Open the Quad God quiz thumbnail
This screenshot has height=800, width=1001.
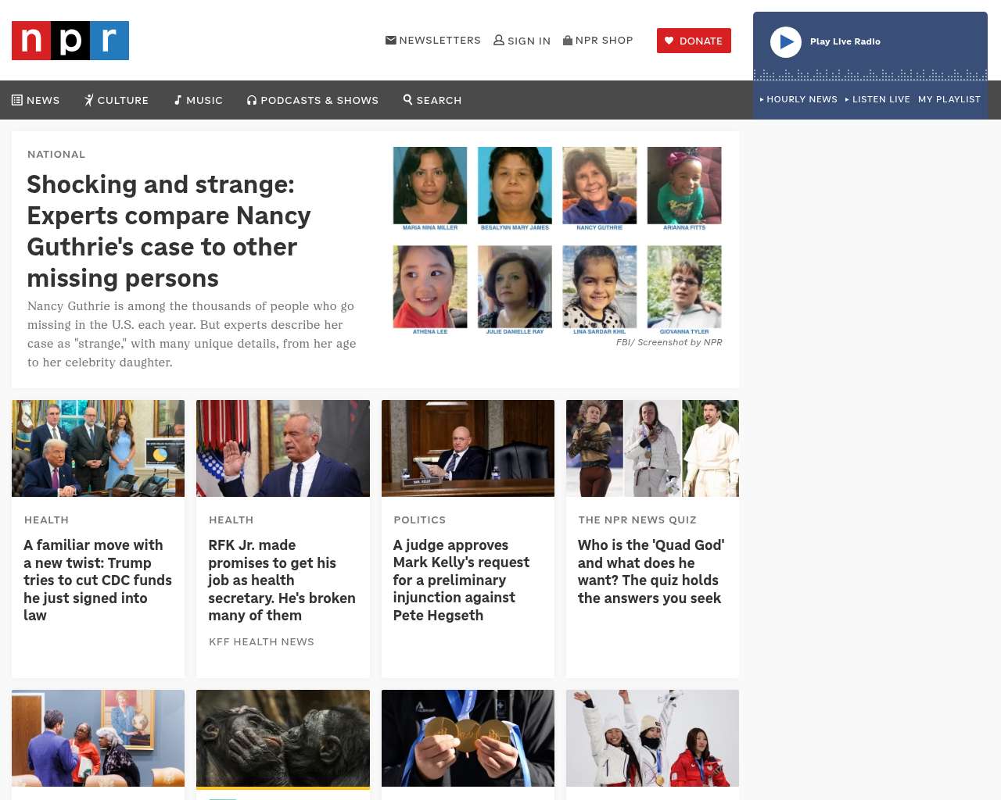pos(652,448)
